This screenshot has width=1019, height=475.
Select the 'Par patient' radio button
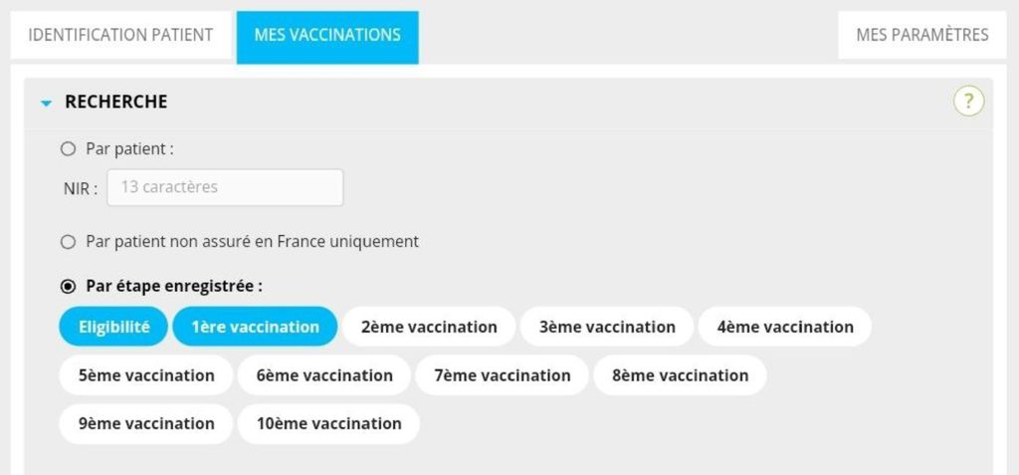tap(69, 149)
